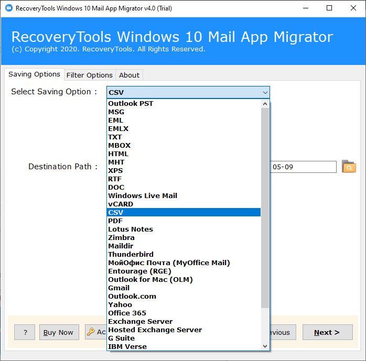The width and height of the screenshot is (366, 361).
Task: Click the partially hidden Previous button
Action: tap(283, 332)
